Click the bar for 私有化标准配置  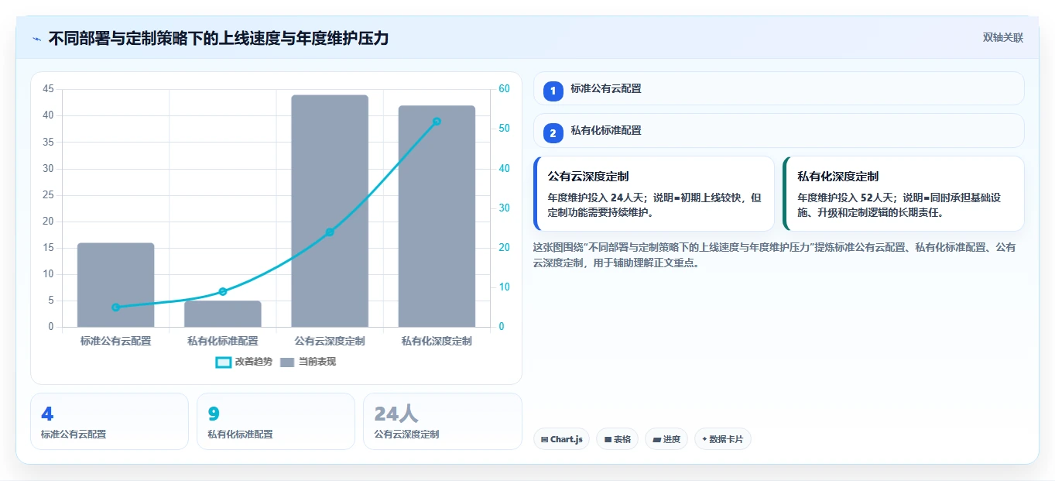pyautogui.click(x=223, y=314)
